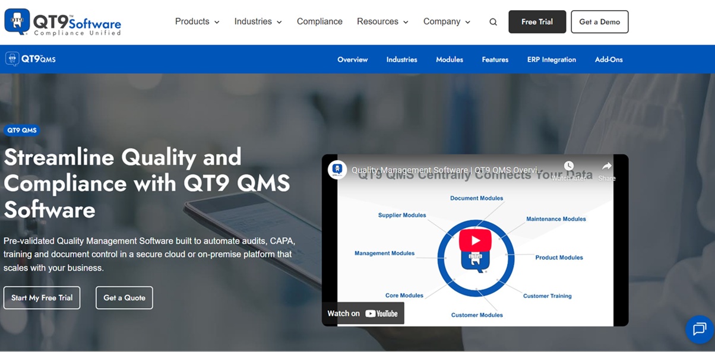Click the Free Trial button
Viewport: 715px width, 352px height.
537,22
